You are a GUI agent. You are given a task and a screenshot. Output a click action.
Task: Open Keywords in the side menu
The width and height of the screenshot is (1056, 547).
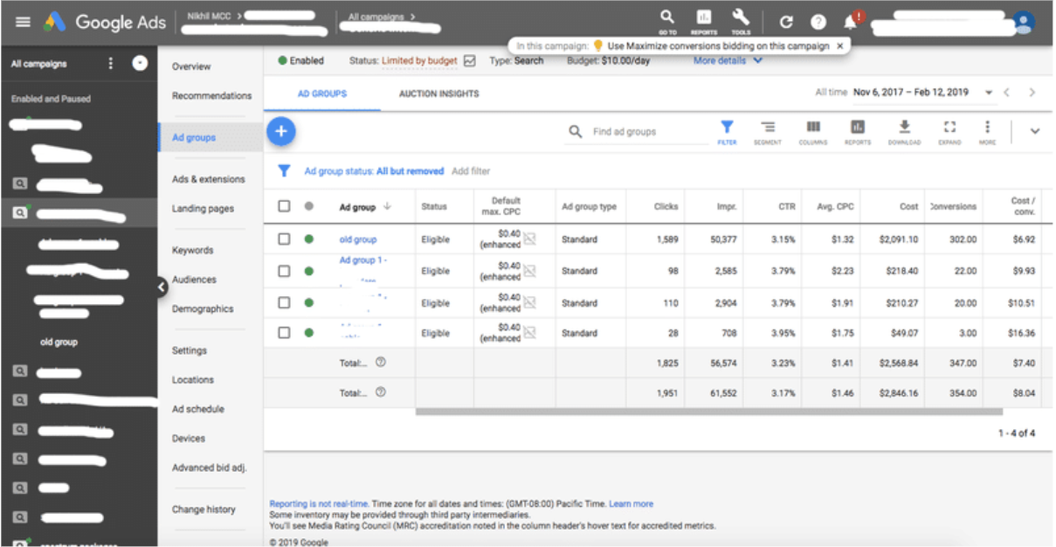click(192, 250)
